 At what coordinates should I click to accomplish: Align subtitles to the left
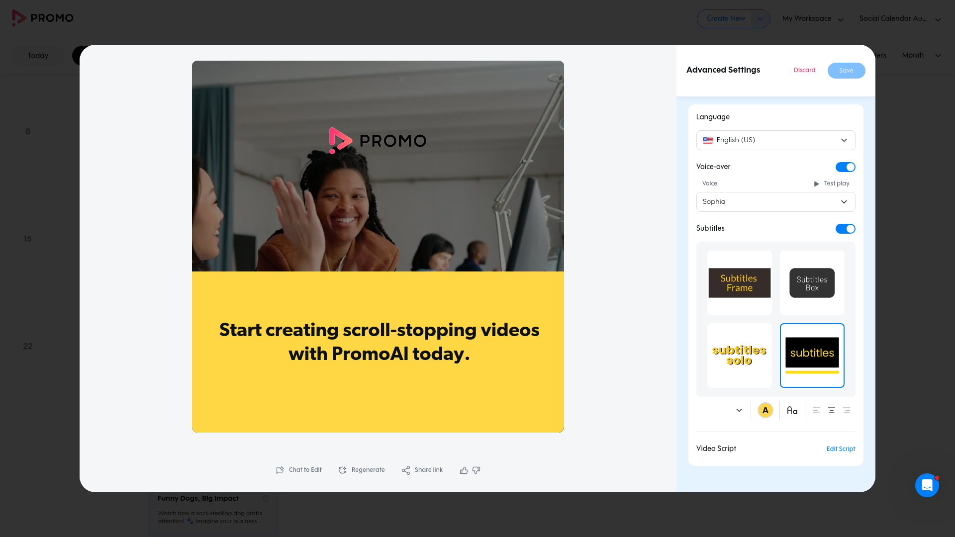(816, 410)
